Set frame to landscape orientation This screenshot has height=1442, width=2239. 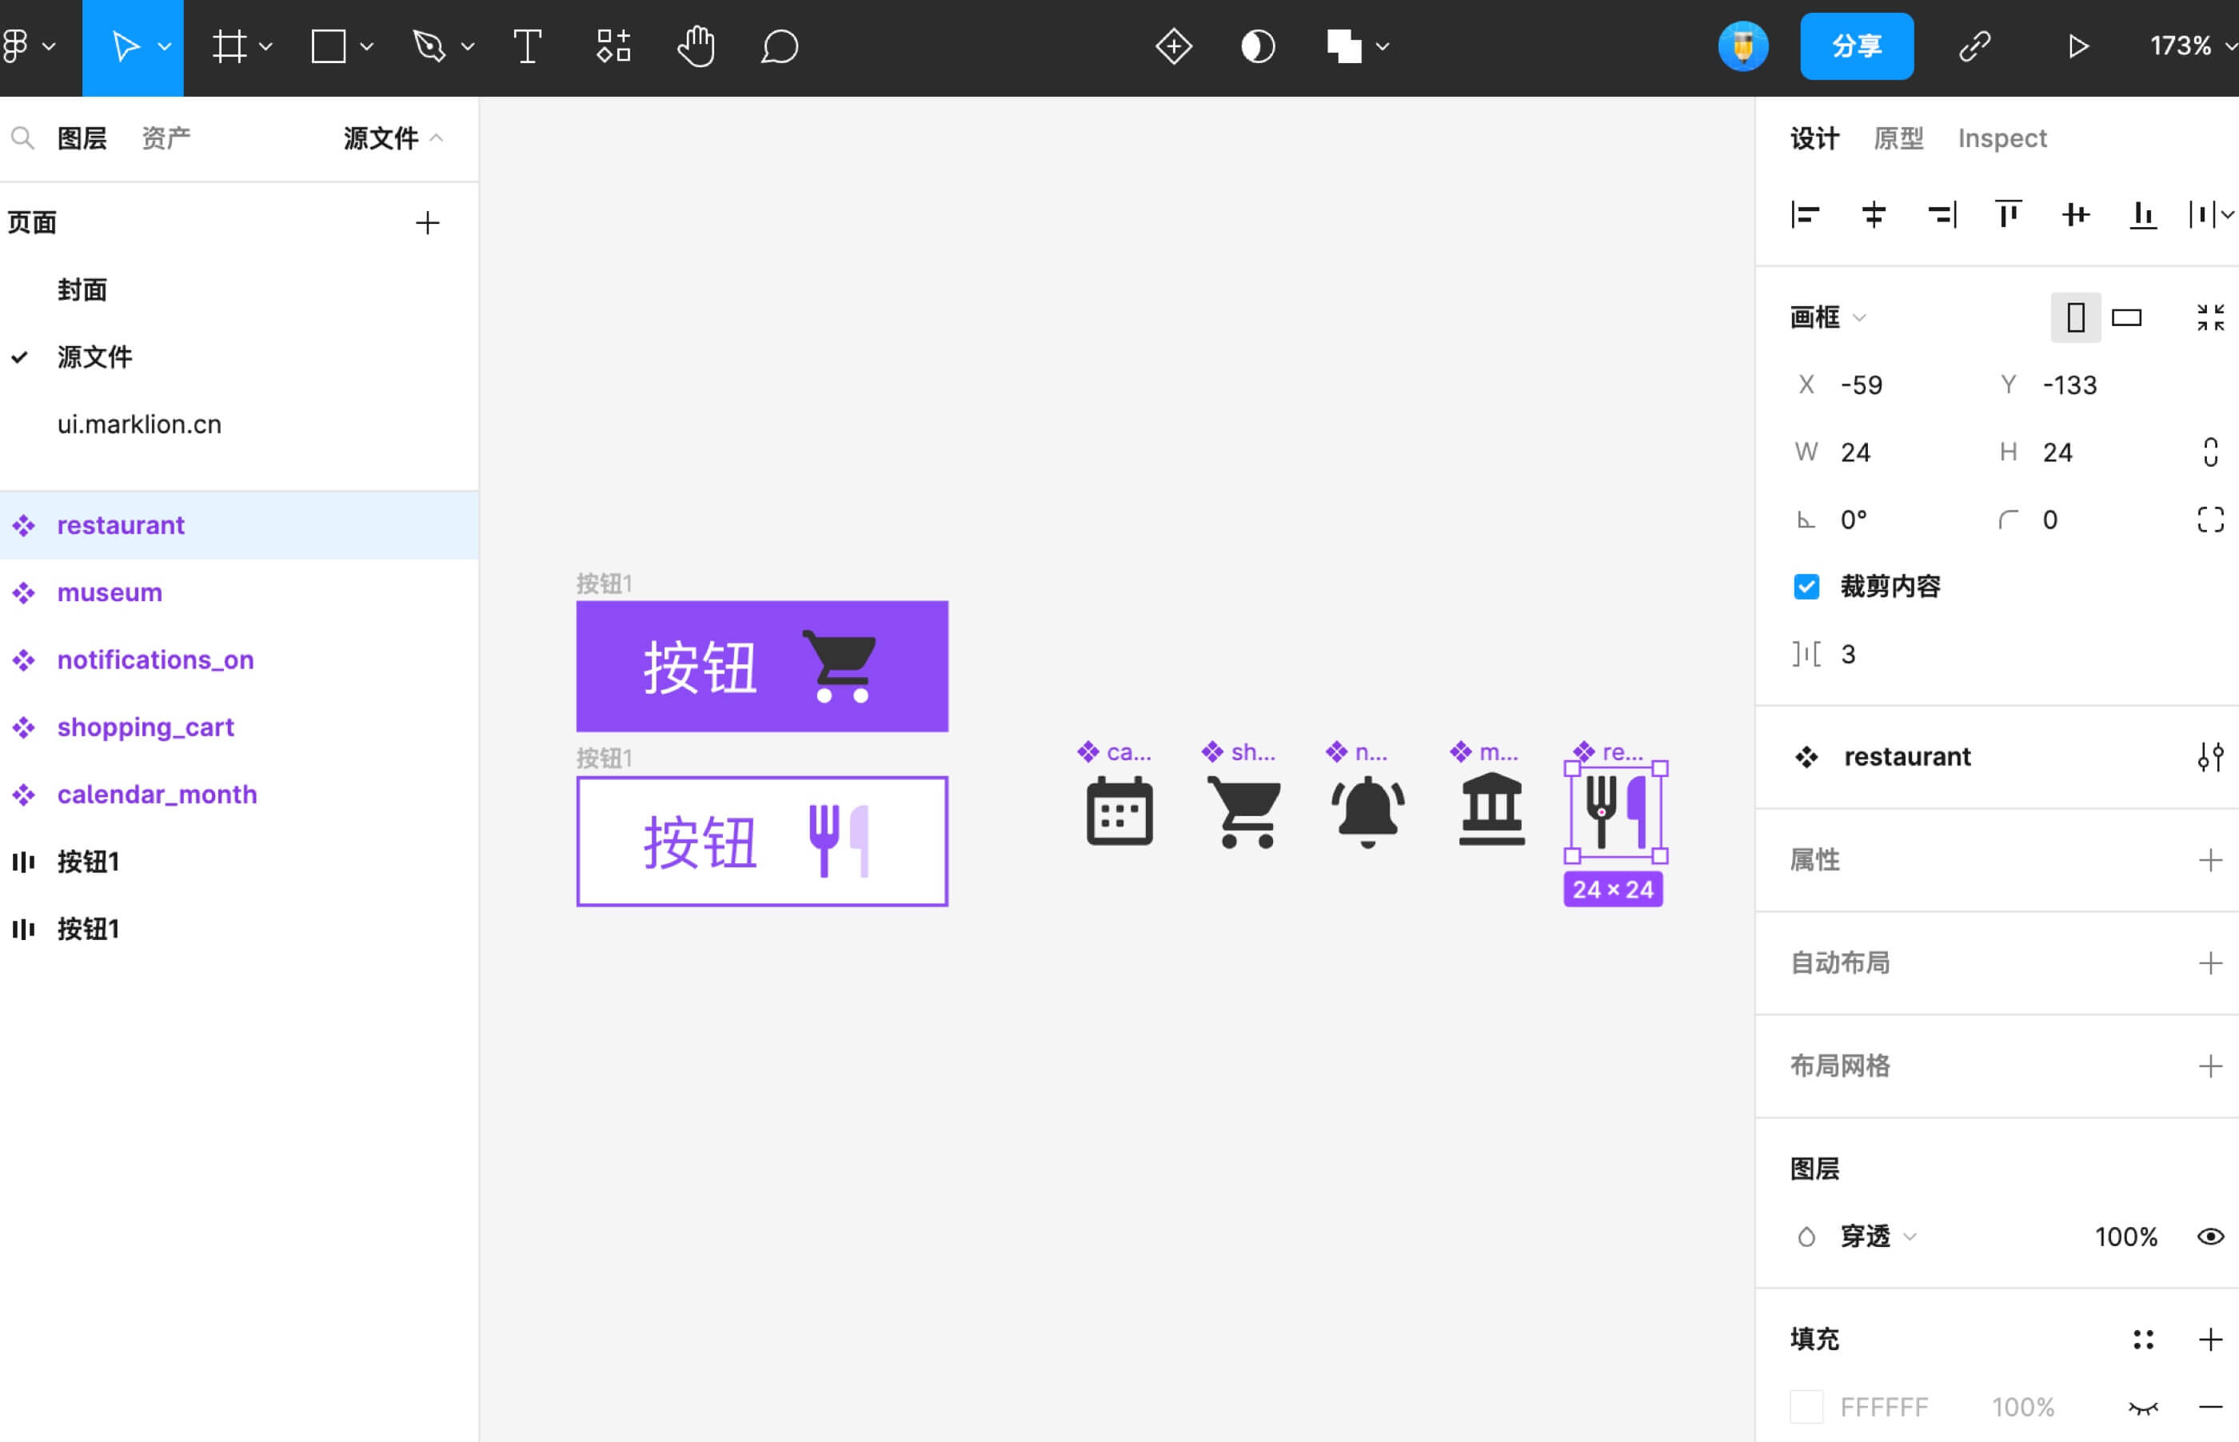tap(2126, 317)
